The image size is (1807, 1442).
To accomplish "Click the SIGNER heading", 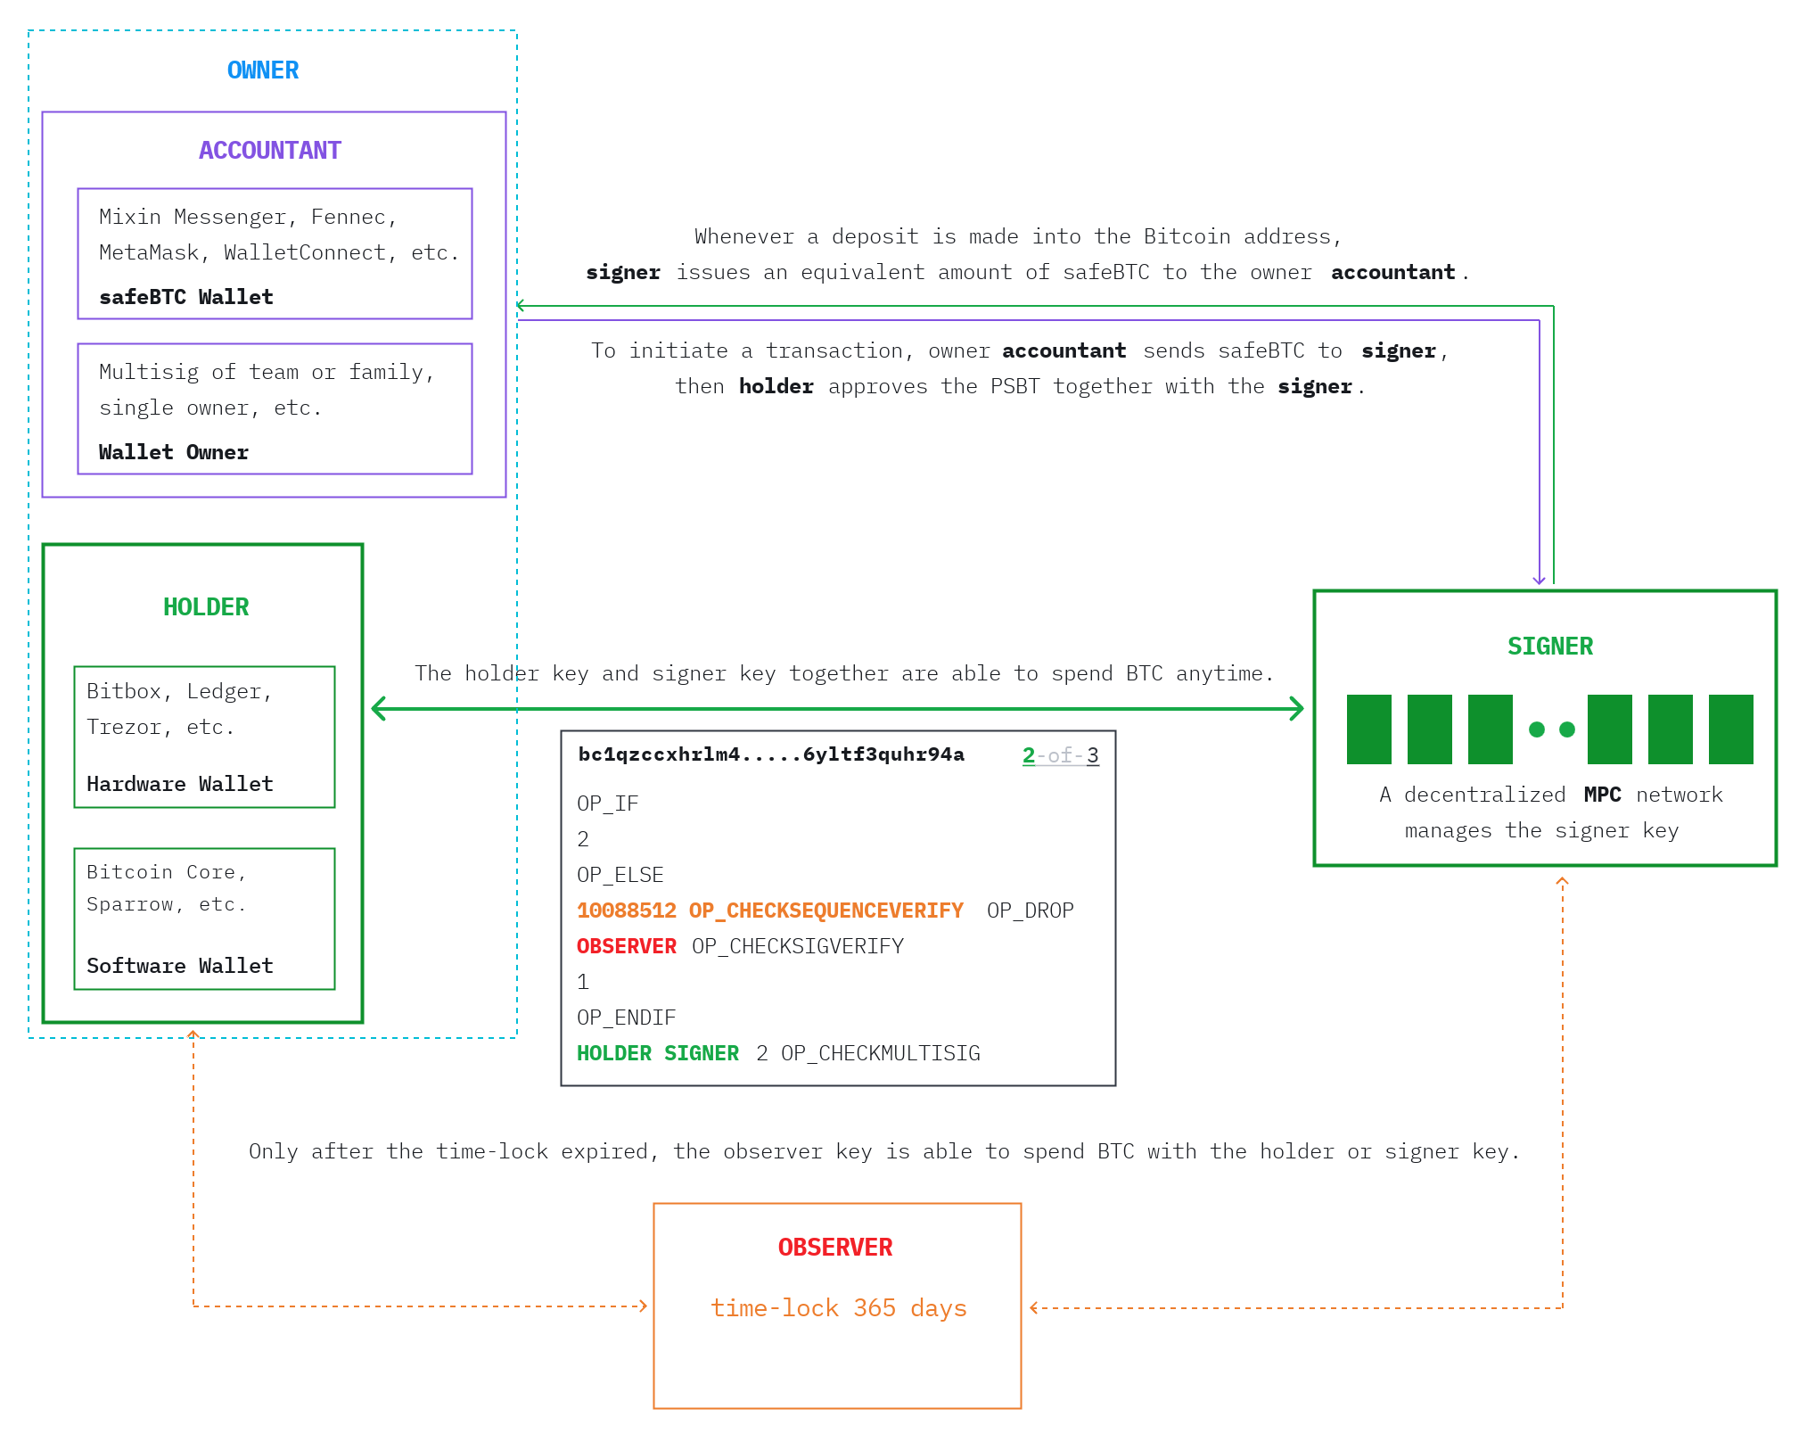I will coord(1549,647).
